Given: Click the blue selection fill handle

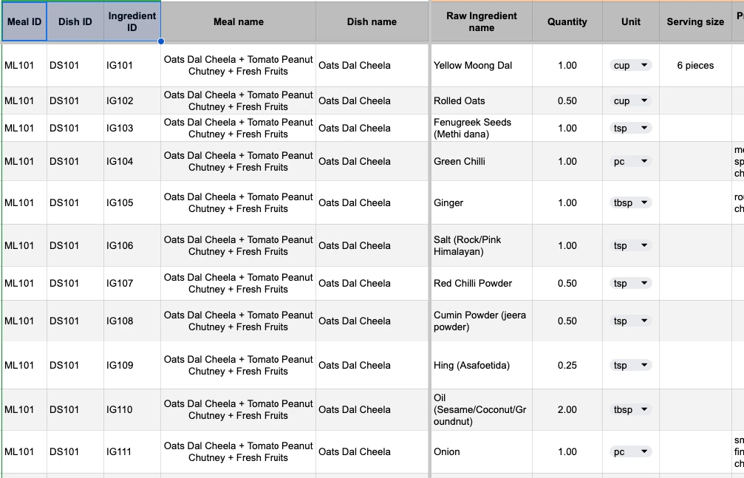Looking at the screenshot, I should [161, 41].
